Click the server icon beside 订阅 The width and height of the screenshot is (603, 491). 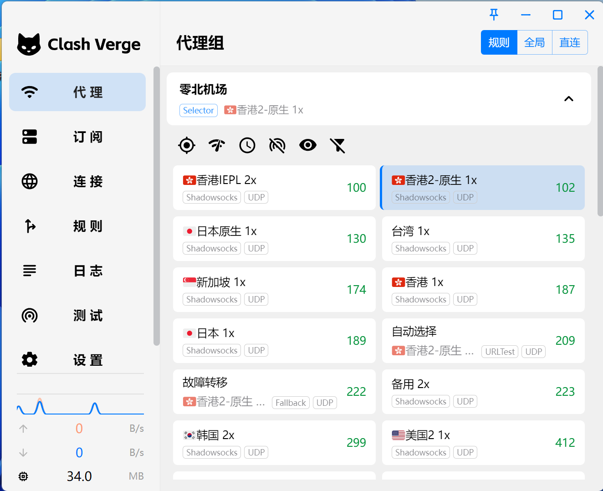[30, 137]
